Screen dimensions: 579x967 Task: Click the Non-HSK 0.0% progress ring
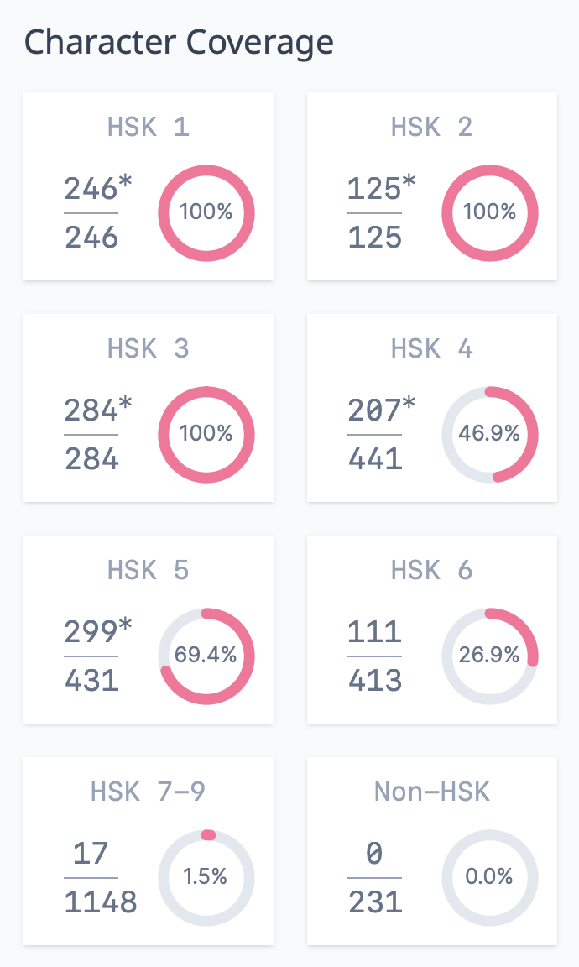click(x=489, y=877)
